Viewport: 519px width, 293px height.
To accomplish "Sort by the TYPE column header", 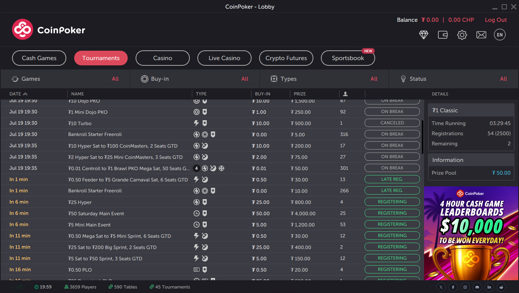I will pos(201,94).
